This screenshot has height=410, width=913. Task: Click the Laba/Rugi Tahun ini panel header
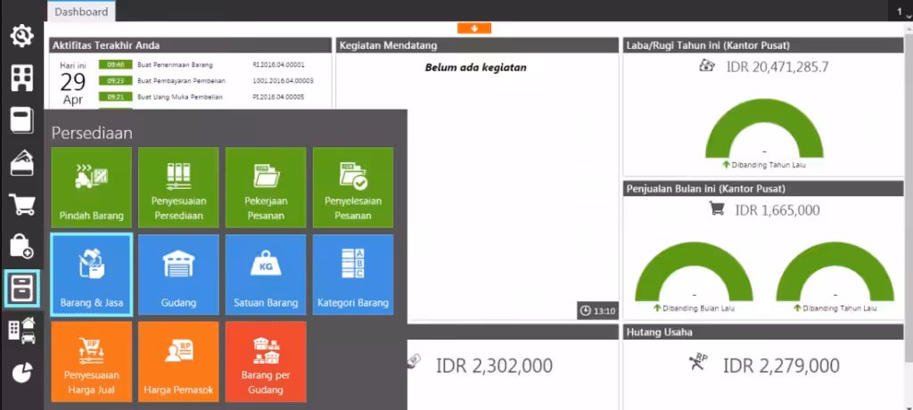[764, 45]
